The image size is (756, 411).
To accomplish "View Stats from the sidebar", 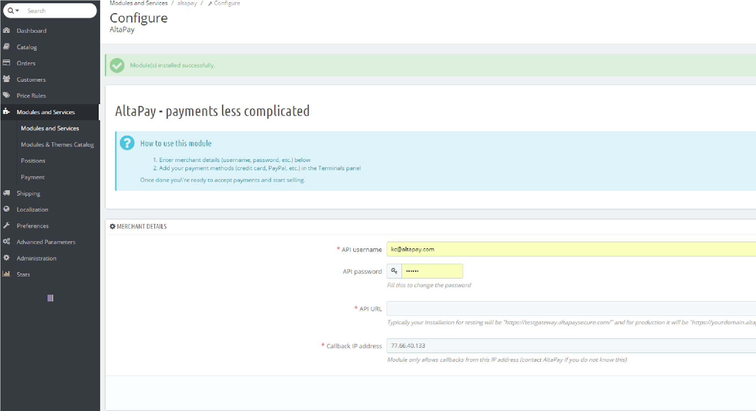I will pos(23,275).
